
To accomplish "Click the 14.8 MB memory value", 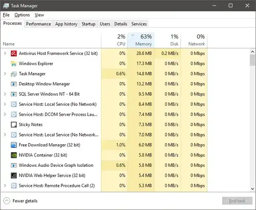I will (144, 74).
